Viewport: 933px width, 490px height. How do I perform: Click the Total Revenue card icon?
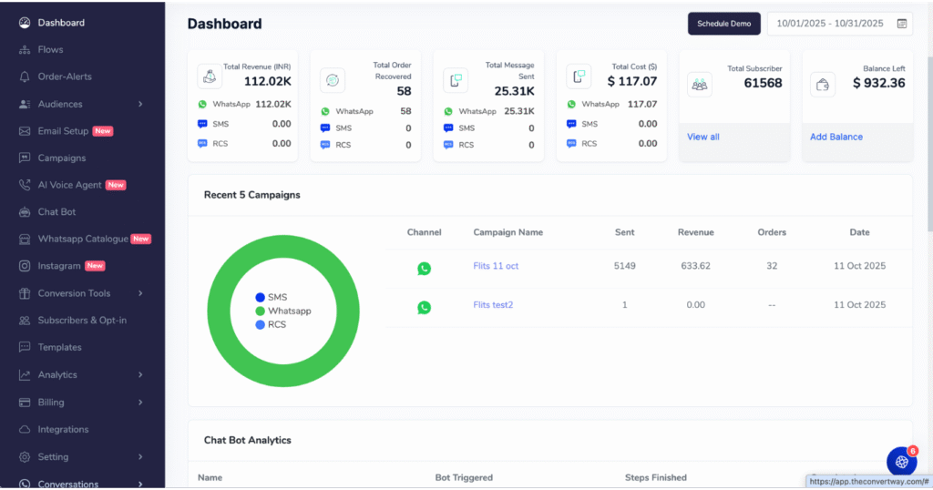pos(210,77)
